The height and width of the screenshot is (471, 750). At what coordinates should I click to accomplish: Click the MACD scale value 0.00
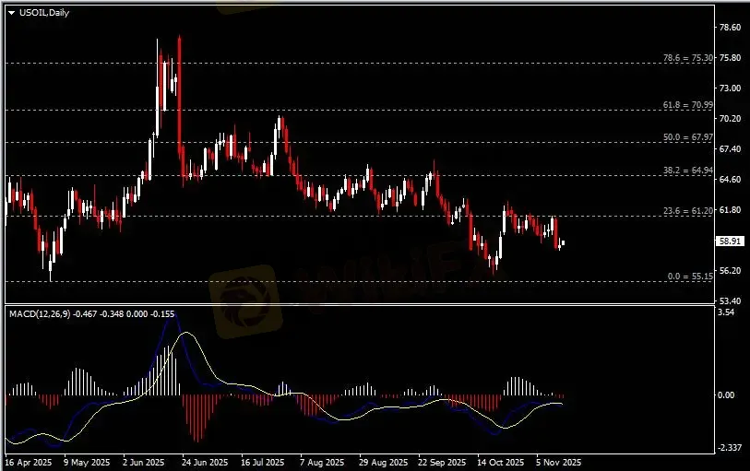click(727, 395)
